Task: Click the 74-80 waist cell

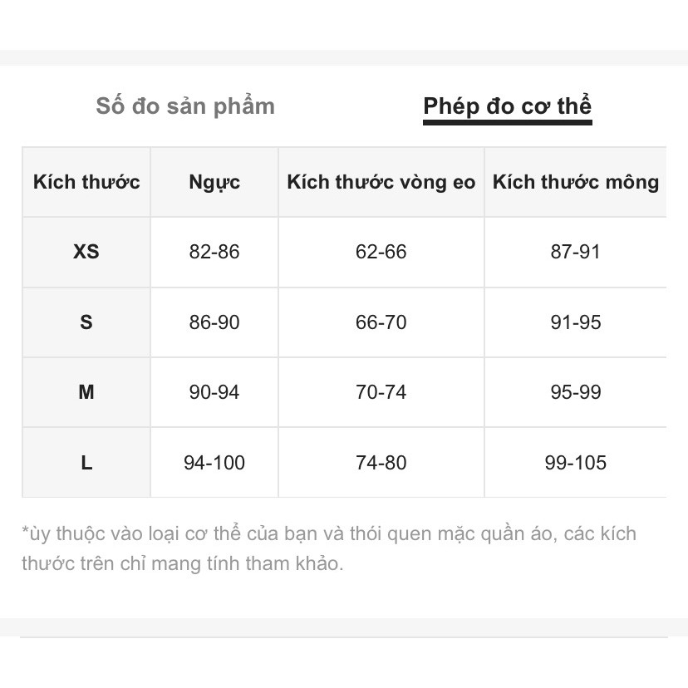Action: [381, 463]
